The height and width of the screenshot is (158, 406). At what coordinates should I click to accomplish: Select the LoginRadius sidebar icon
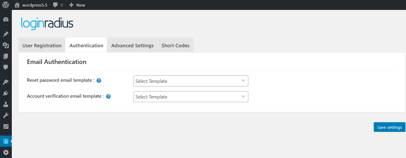coord(6,141)
